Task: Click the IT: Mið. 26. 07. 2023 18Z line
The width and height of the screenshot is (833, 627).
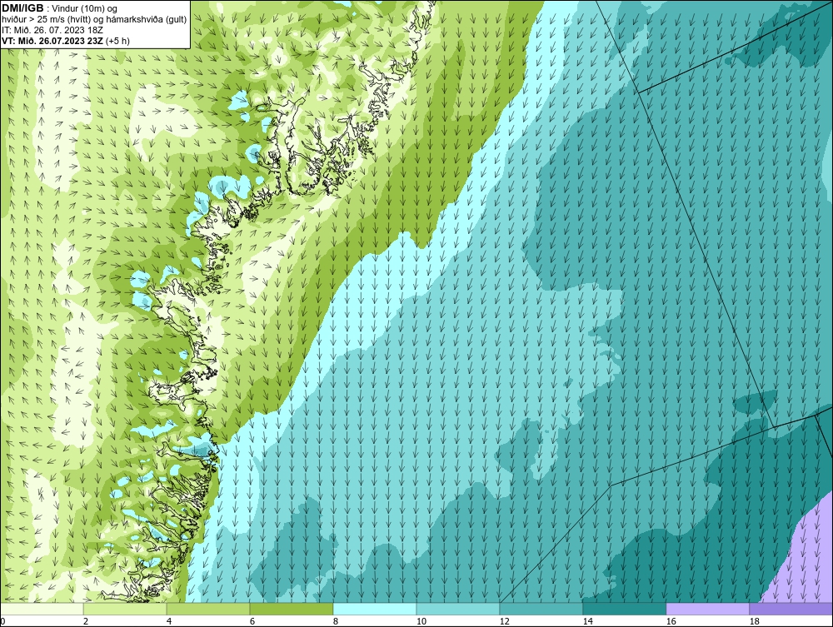Action: [x=52, y=30]
